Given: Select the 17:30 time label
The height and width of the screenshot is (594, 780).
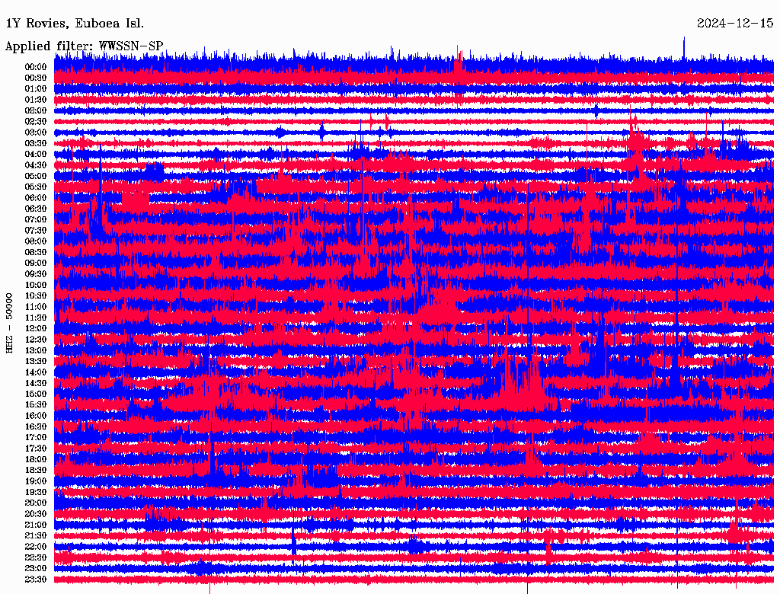Looking at the screenshot, I should pyautogui.click(x=36, y=449).
